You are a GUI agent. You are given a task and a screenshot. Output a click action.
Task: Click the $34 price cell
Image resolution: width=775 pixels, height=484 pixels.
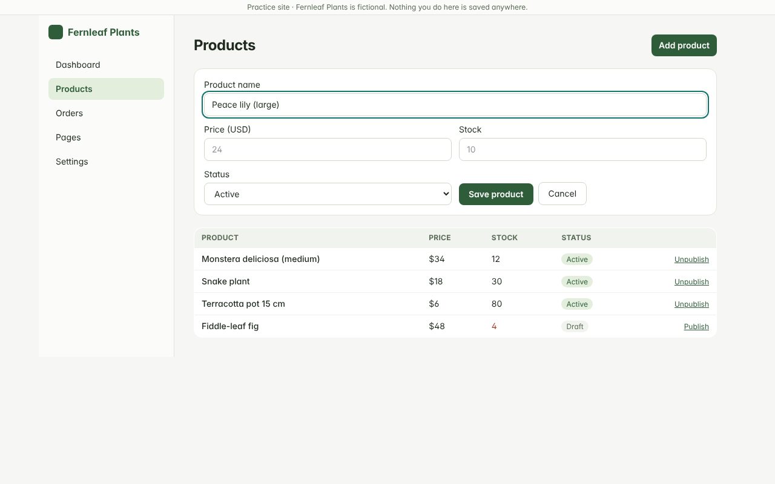[x=437, y=259]
